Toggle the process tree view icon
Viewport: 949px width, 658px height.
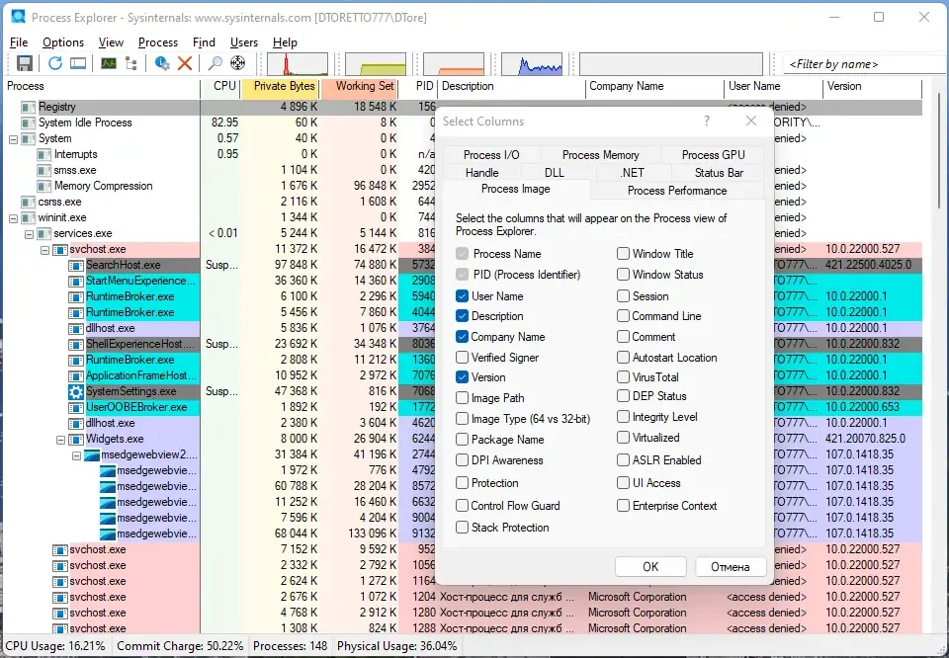(131, 63)
